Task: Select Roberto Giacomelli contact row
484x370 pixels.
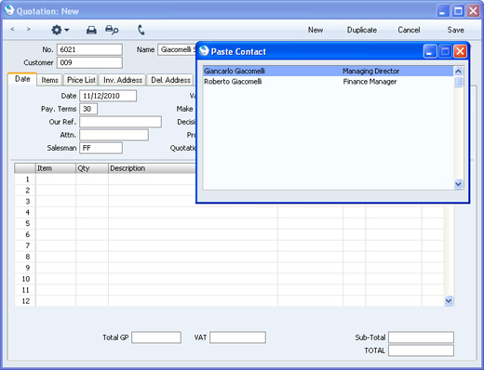Action: [x=328, y=82]
